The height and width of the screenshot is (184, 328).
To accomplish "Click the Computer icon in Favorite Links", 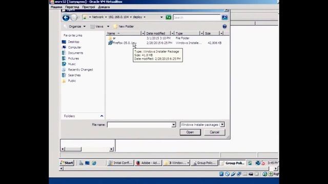I will pyautogui.click(x=64, y=48).
